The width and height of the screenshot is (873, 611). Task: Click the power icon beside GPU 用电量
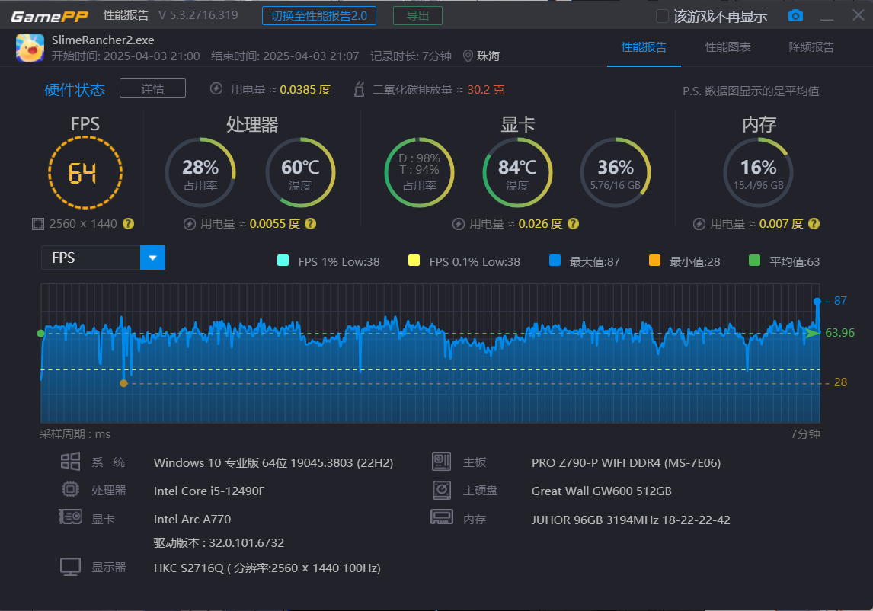(x=459, y=224)
